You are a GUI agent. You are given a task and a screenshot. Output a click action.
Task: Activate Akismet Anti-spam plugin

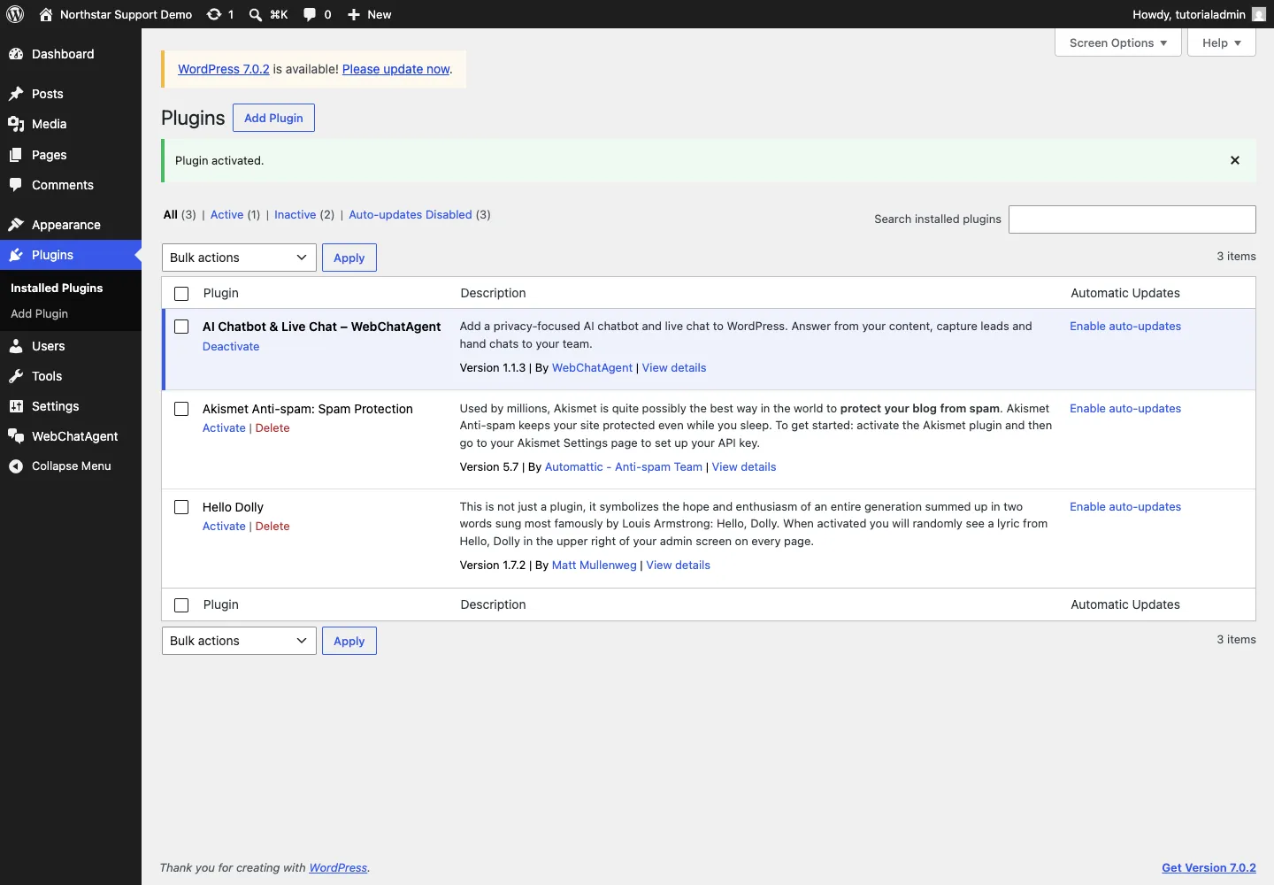[x=224, y=427]
